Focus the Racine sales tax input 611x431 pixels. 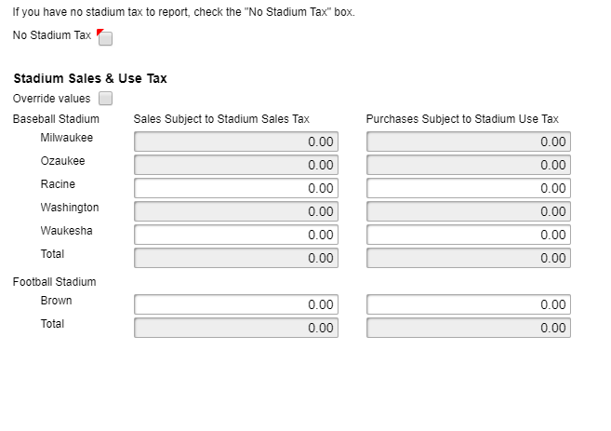236,188
